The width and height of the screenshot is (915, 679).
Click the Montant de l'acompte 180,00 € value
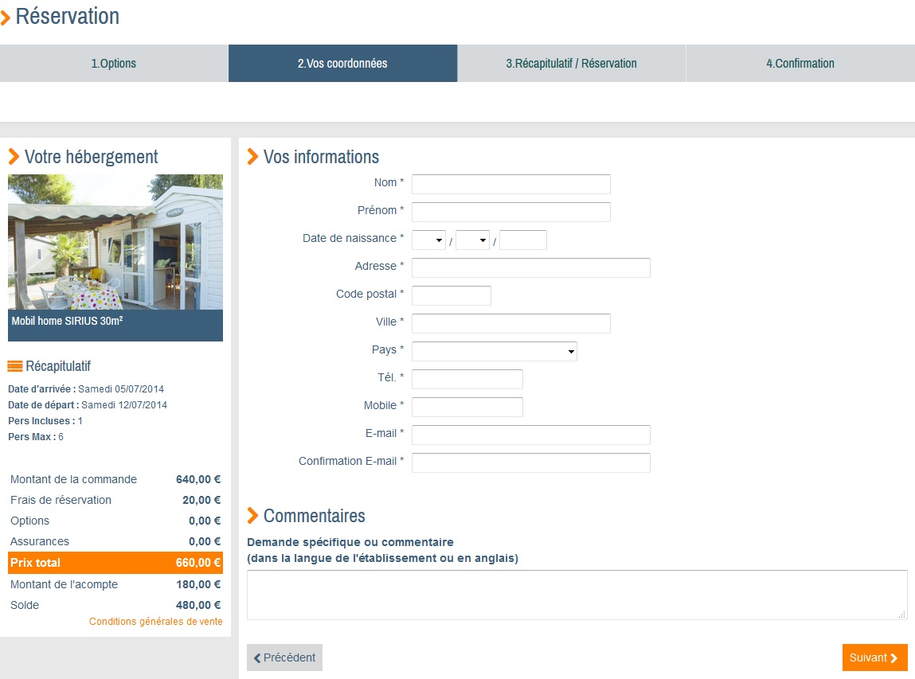point(198,584)
